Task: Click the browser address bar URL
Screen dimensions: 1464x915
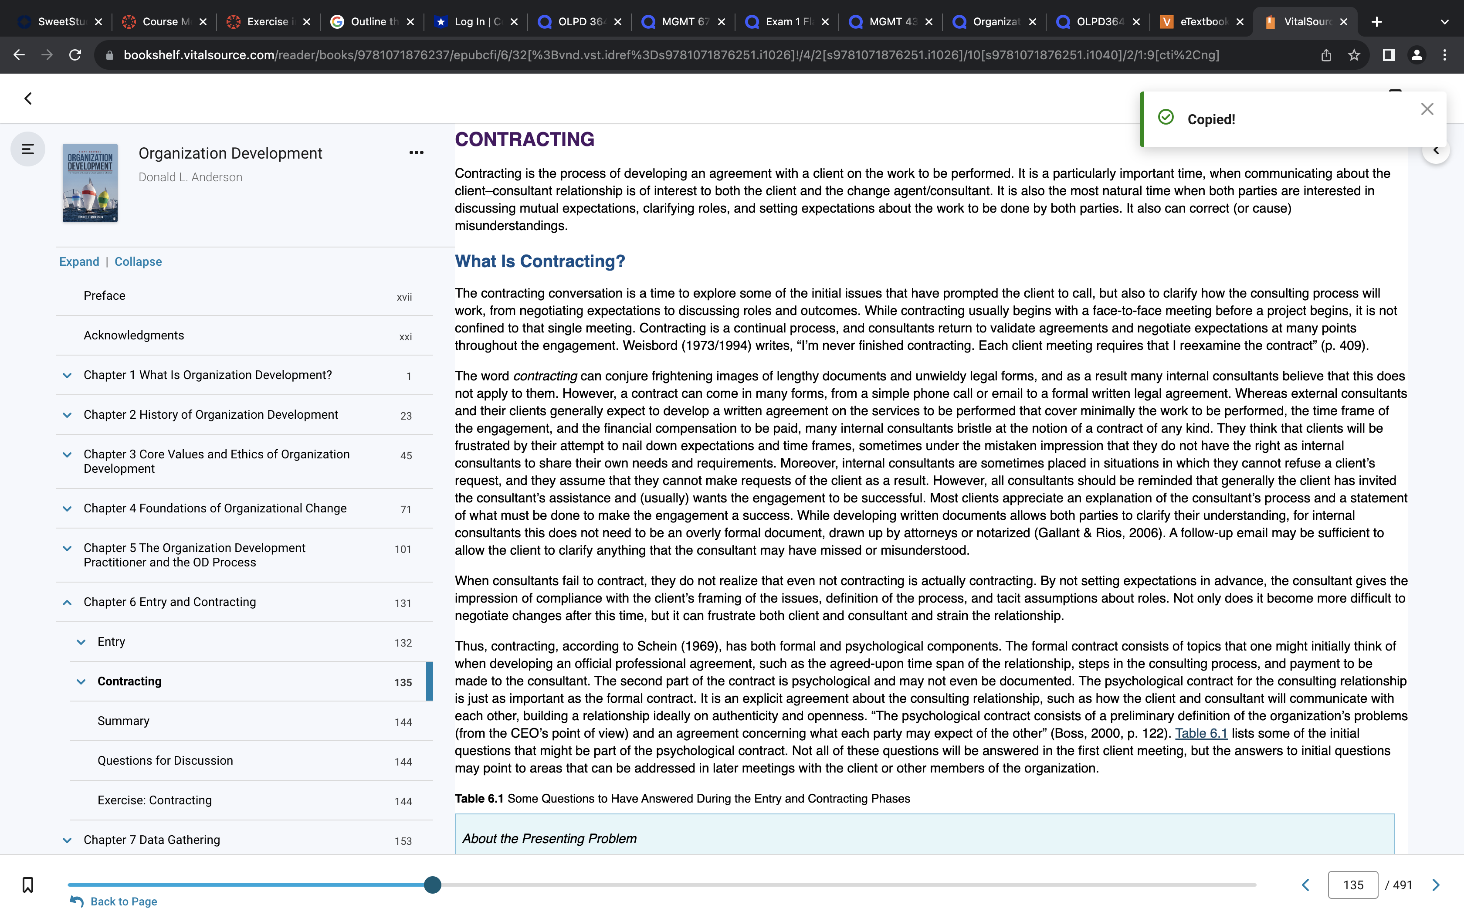Action: point(671,55)
